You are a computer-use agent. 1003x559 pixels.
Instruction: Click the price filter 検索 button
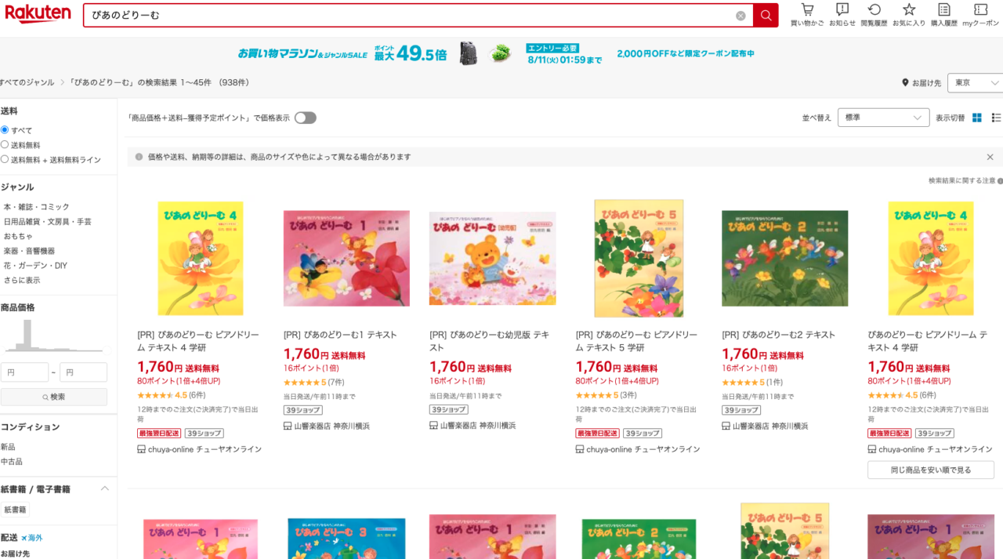pos(54,397)
